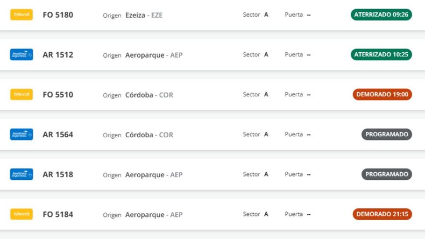Click the PROGRAMADO badge for flight AR 1518
The width and height of the screenshot is (425, 239).
point(386,174)
